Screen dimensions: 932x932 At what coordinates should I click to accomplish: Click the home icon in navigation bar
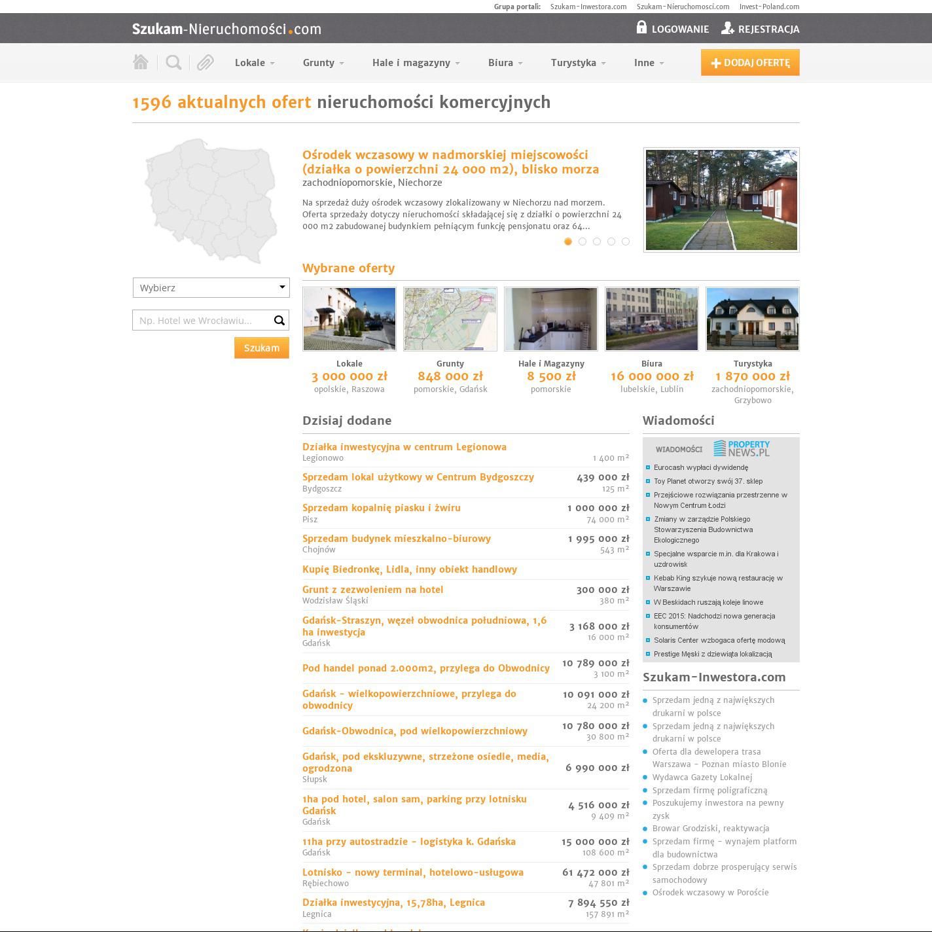pyautogui.click(x=141, y=62)
